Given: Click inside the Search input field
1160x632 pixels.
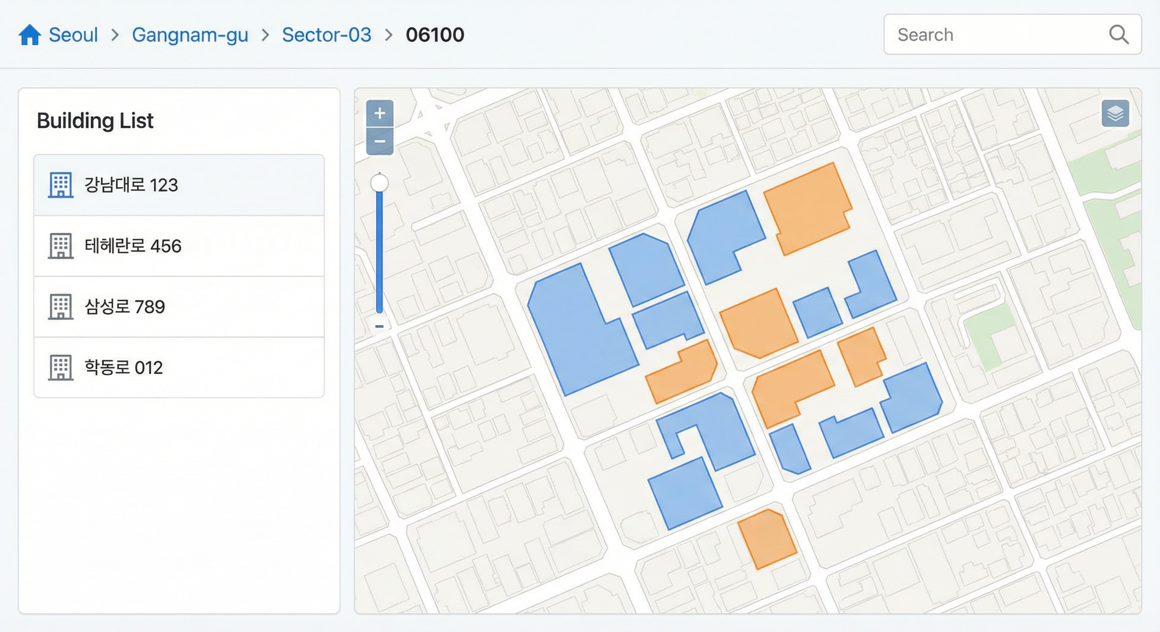Looking at the screenshot, I should coord(968,35).
